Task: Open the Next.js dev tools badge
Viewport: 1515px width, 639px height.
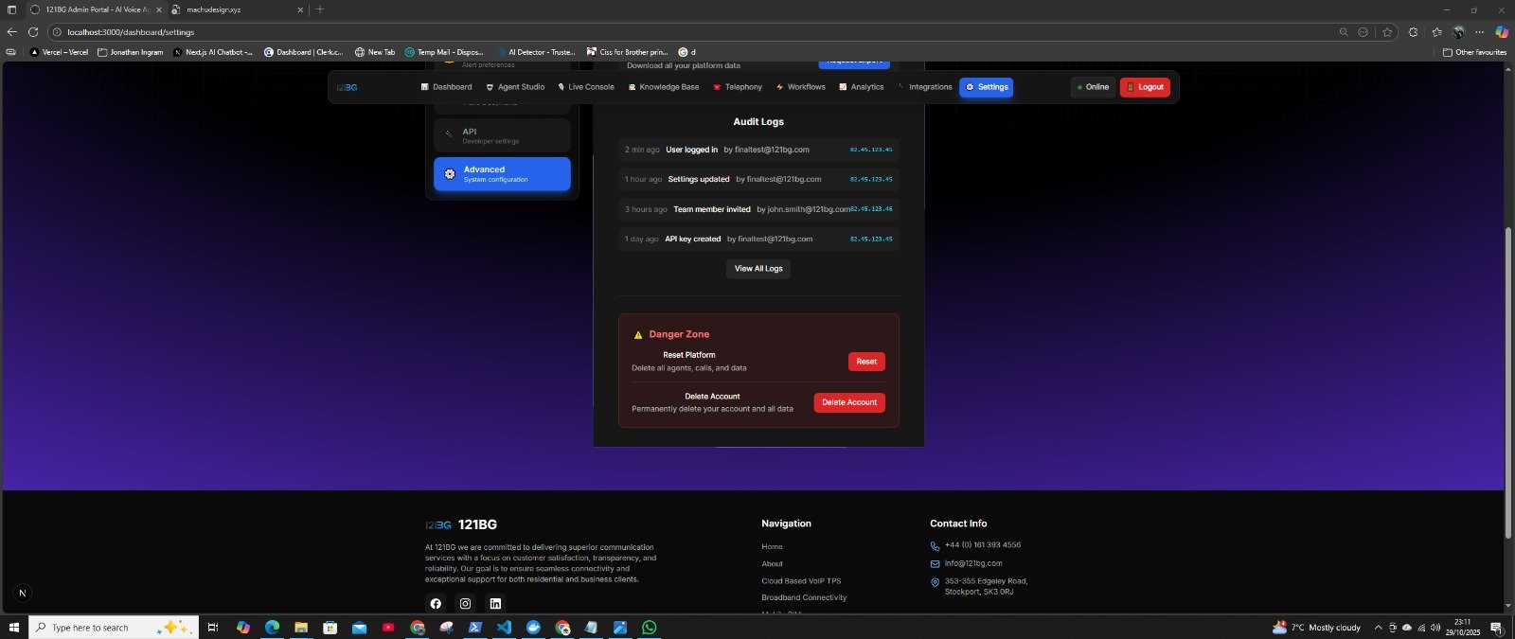Action: (23, 594)
